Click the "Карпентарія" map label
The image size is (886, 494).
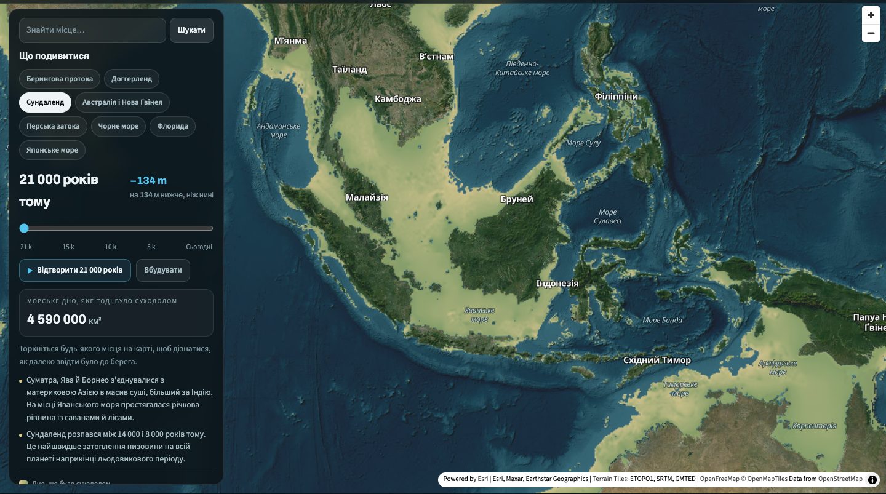815,426
